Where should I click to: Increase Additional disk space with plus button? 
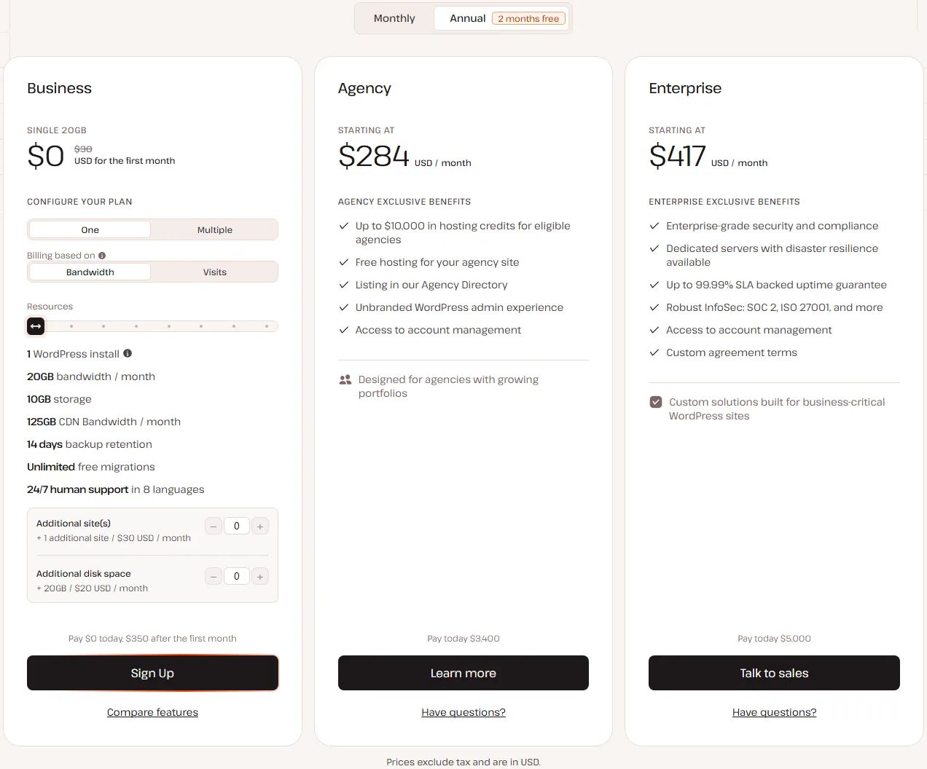pos(260,577)
